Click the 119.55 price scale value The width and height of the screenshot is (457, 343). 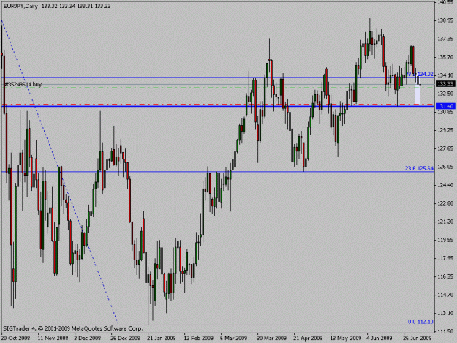[445, 240]
